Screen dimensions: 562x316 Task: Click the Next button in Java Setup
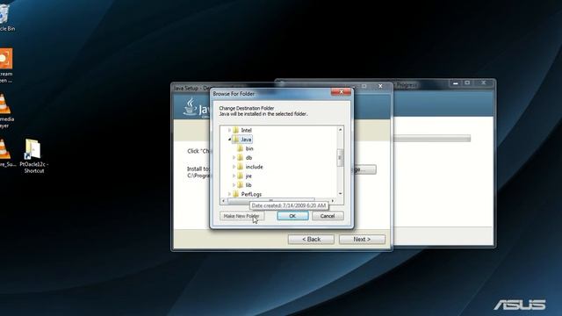[x=362, y=240]
